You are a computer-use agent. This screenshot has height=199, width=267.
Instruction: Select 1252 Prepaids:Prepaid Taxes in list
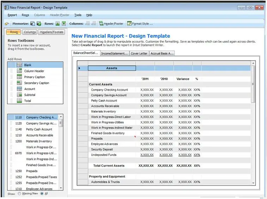click(33, 177)
